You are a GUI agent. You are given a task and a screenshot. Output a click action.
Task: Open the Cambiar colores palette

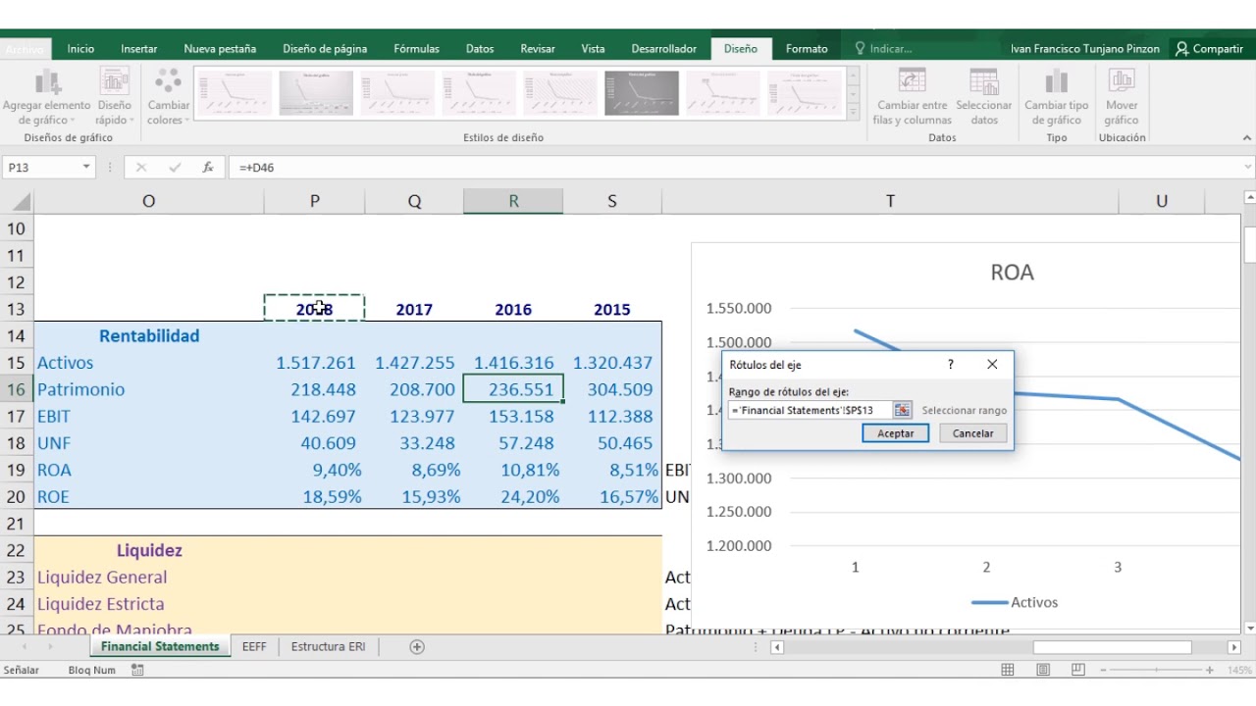(x=169, y=98)
